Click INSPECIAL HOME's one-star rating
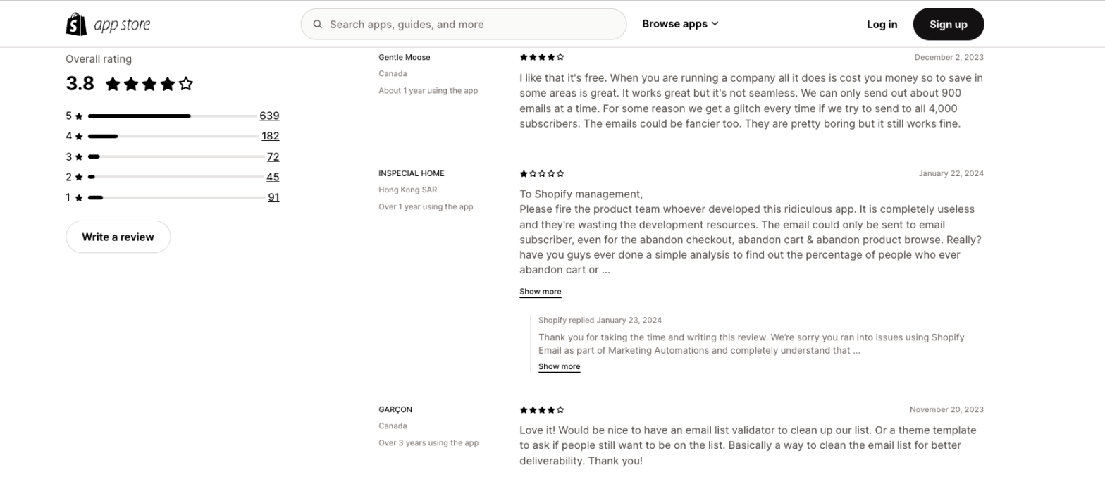 (541, 173)
